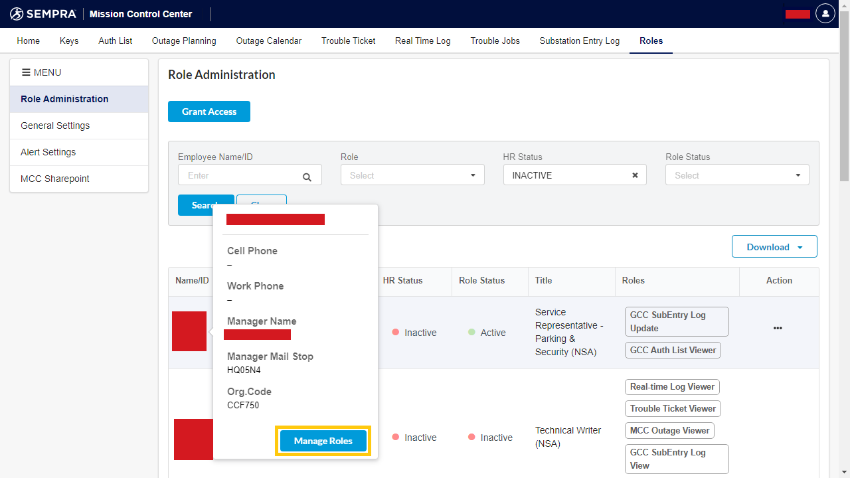The height and width of the screenshot is (478, 850).
Task: Click the search magnifier in Employee Name field
Action: (x=307, y=177)
